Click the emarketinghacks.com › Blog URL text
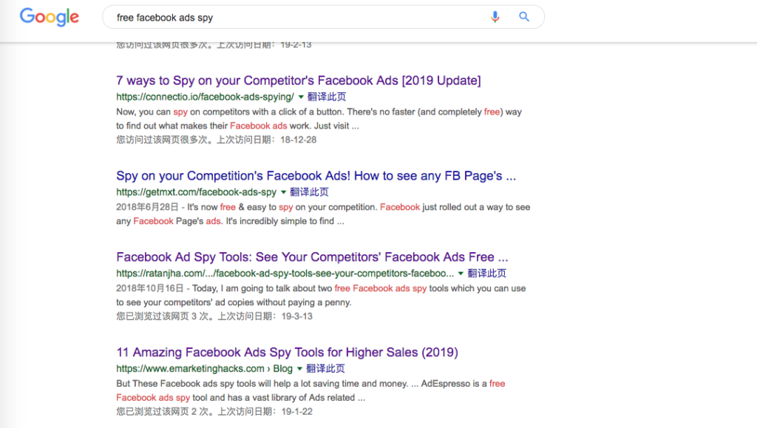 (204, 369)
